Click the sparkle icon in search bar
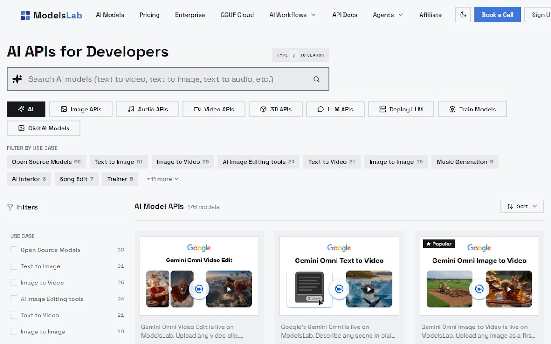The width and height of the screenshot is (551, 344). point(17,79)
